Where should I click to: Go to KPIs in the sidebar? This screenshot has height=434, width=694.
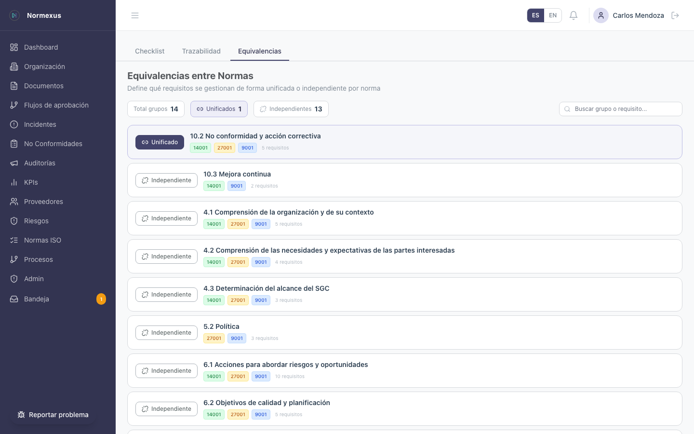tap(31, 182)
